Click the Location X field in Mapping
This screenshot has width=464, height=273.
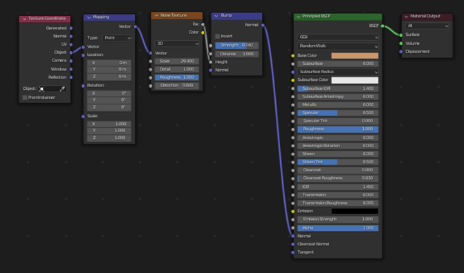(109, 63)
